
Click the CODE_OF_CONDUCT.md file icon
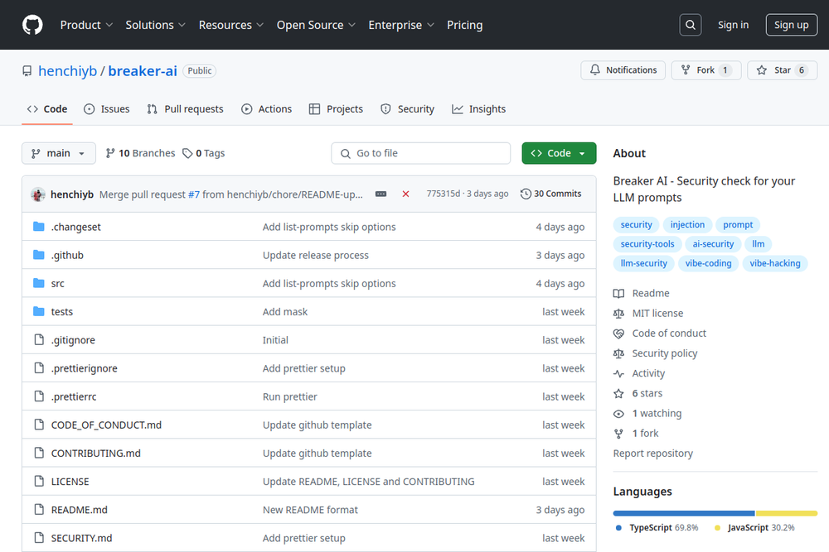[39, 425]
